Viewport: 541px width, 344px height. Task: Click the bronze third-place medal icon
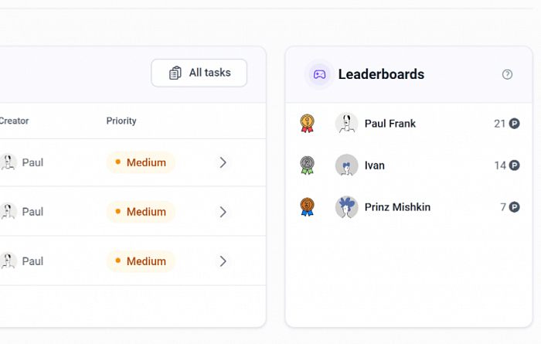[307, 207]
